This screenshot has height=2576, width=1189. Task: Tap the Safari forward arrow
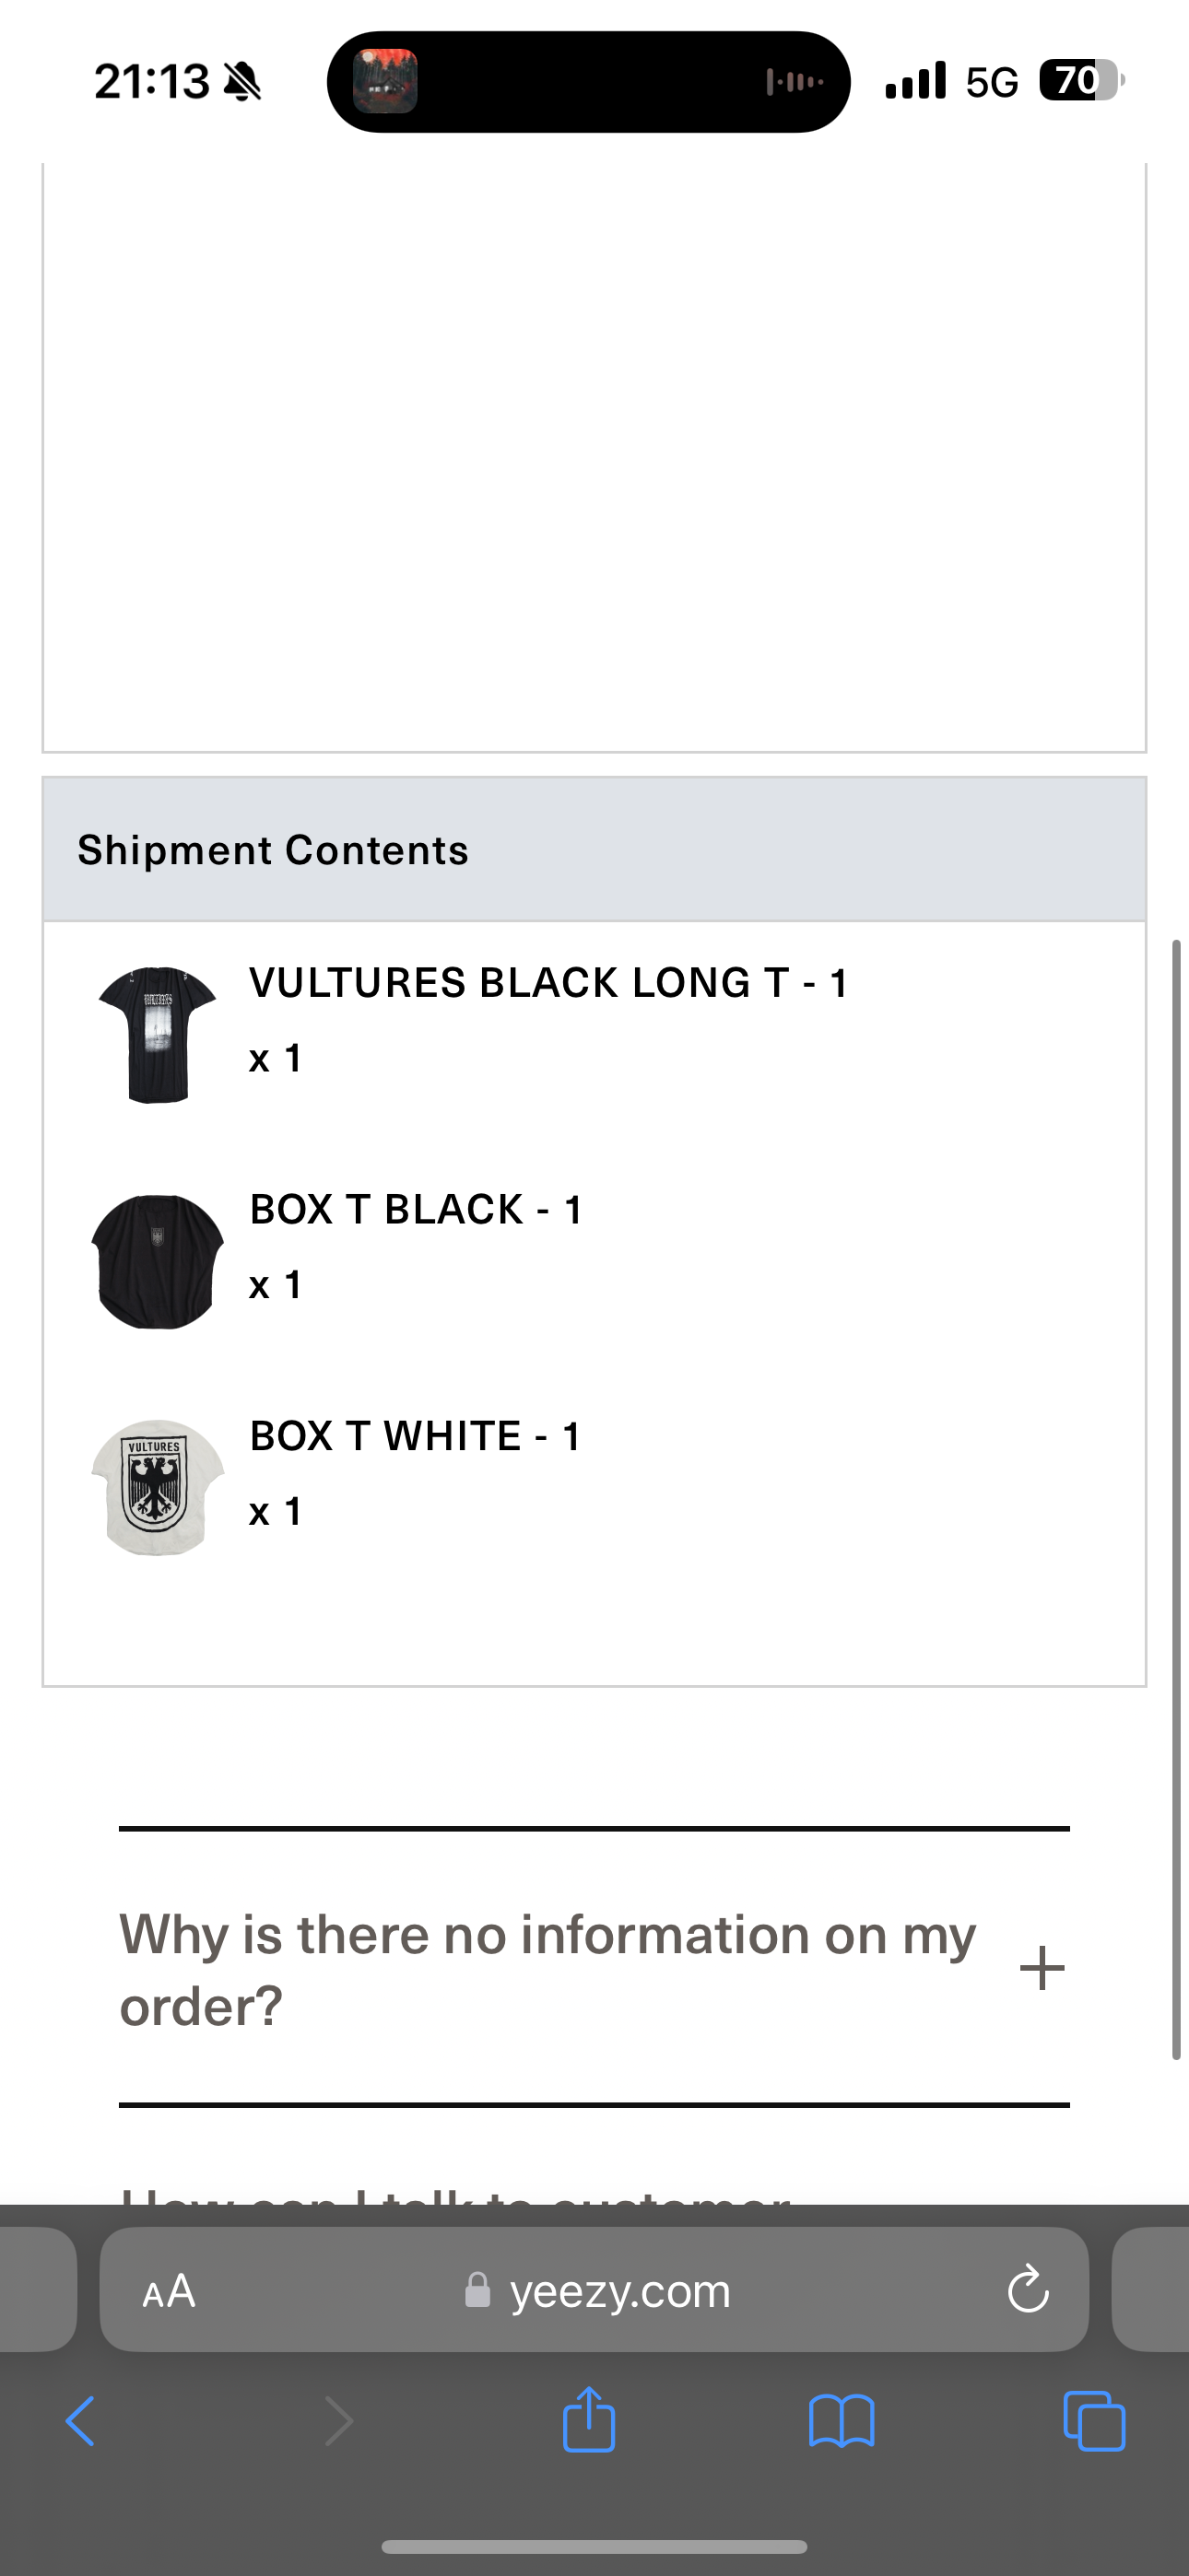[339, 2421]
